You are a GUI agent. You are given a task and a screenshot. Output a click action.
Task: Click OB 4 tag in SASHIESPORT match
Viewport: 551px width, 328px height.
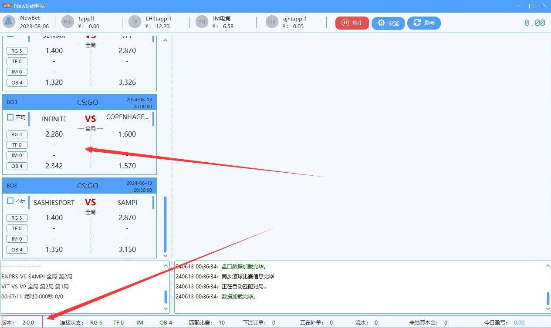pyautogui.click(x=17, y=250)
